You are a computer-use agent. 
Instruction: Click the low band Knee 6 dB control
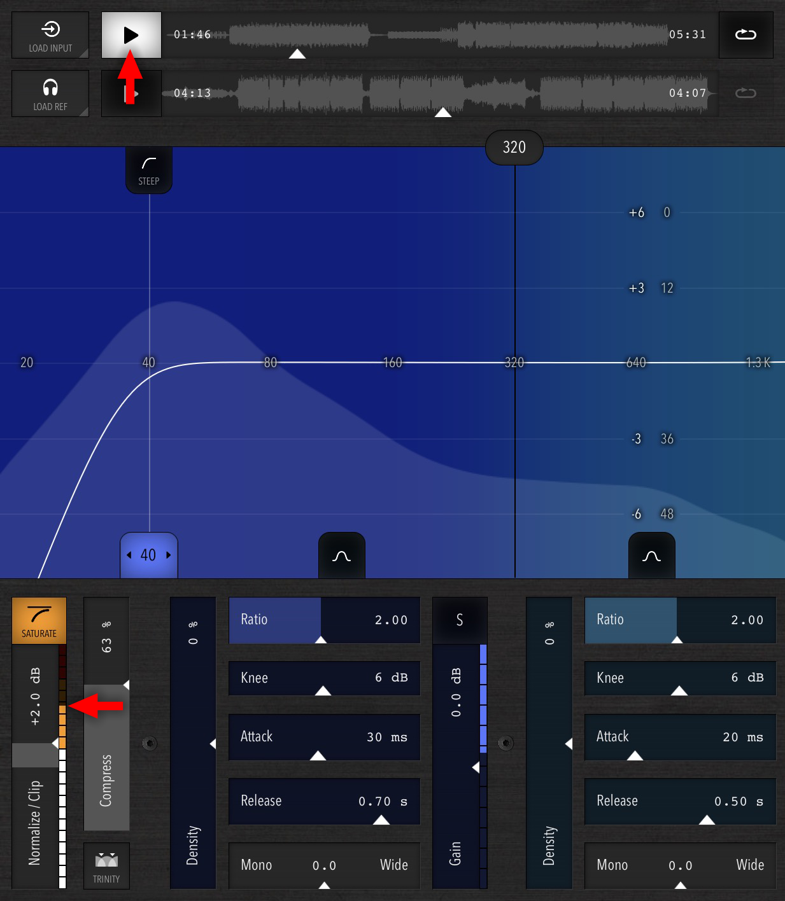[325, 678]
